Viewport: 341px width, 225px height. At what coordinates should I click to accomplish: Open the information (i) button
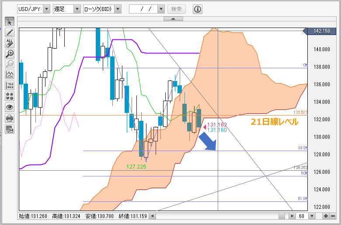(x=198, y=9)
